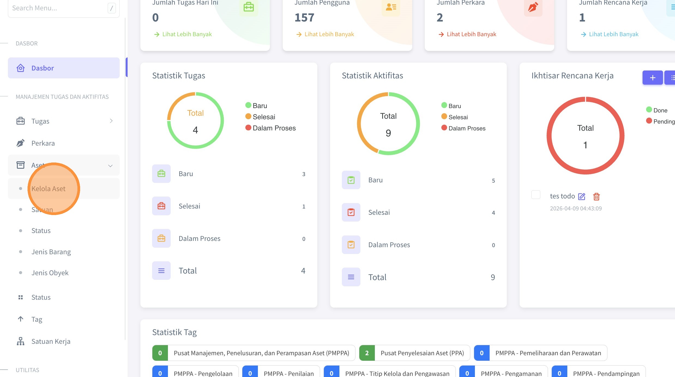Click Lihat Lebih Banyak under Jumlah Pengguna
Screen dimensions: 675x377
coord(325,34)
